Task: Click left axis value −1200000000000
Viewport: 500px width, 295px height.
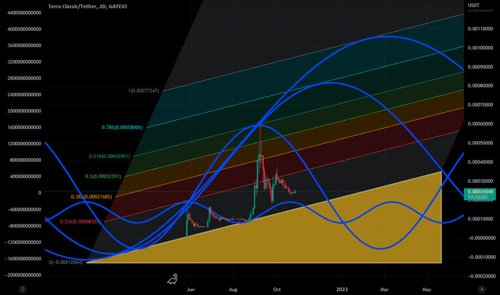Action: (x=23, y=242)
